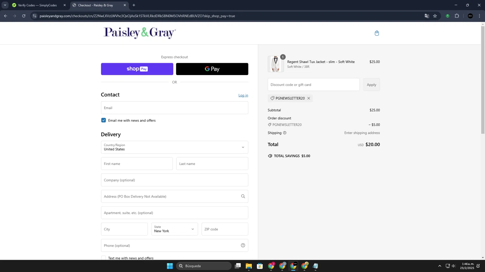The height and width of the screenshot is (272, 485).
Task: Click the address search magnifier icon
Action: 243,196
